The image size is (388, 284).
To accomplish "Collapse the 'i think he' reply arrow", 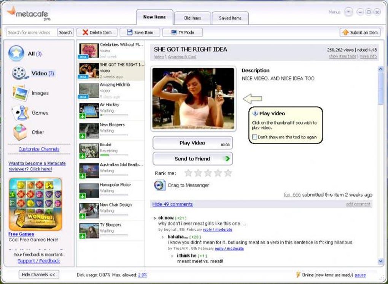I will pos(172,256).
